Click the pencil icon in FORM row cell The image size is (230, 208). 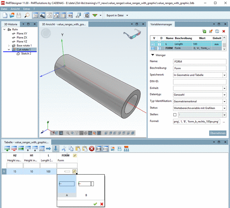click(x=75, y=171)
